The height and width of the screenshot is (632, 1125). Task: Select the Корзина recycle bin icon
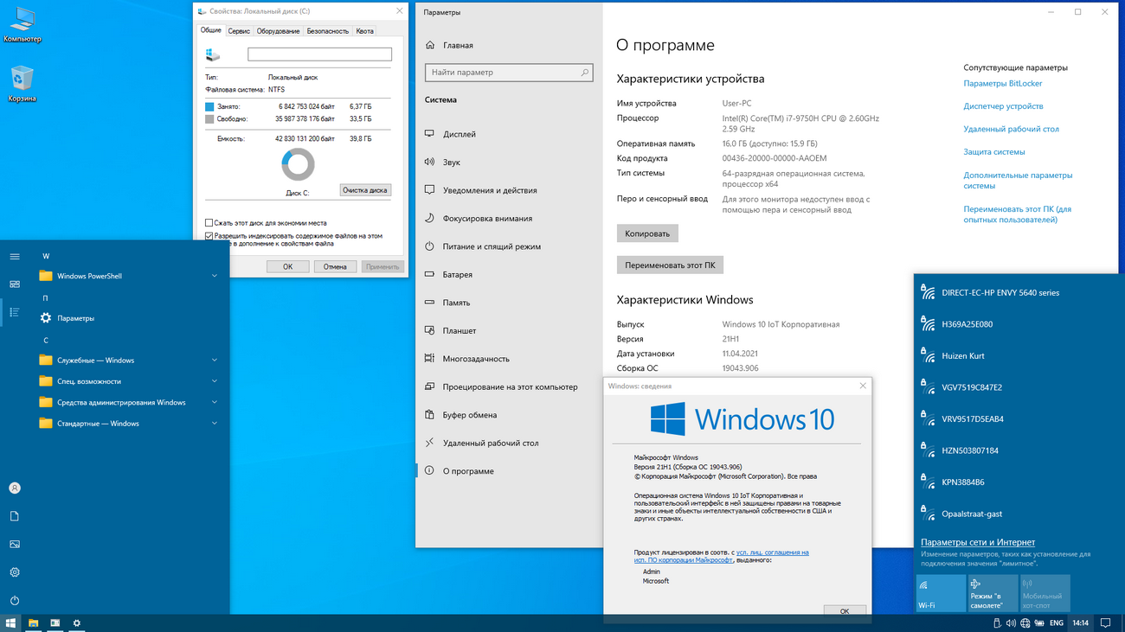[x=22, y=84]
